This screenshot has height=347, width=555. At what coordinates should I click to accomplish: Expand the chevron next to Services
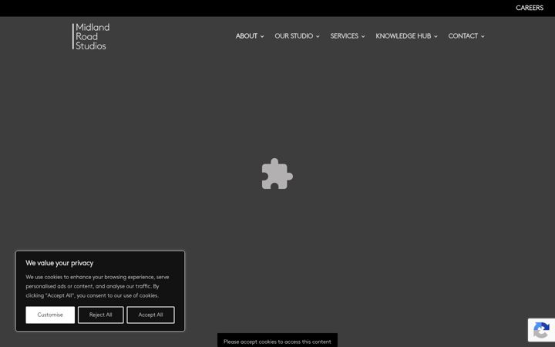(x=363, y=36)
